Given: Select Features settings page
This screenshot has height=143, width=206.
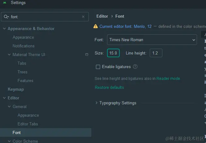Looking at the screenshot, I should pyautogui.click(x=25, y=80).
